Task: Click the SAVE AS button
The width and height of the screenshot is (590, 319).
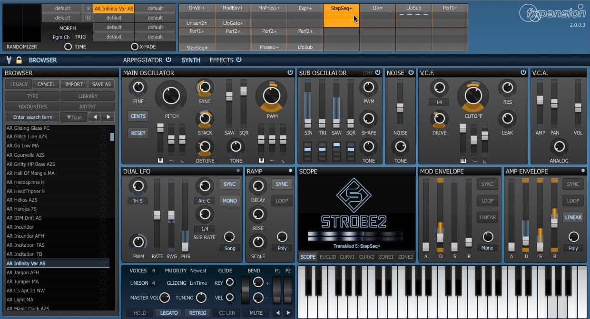Action: 101,84
